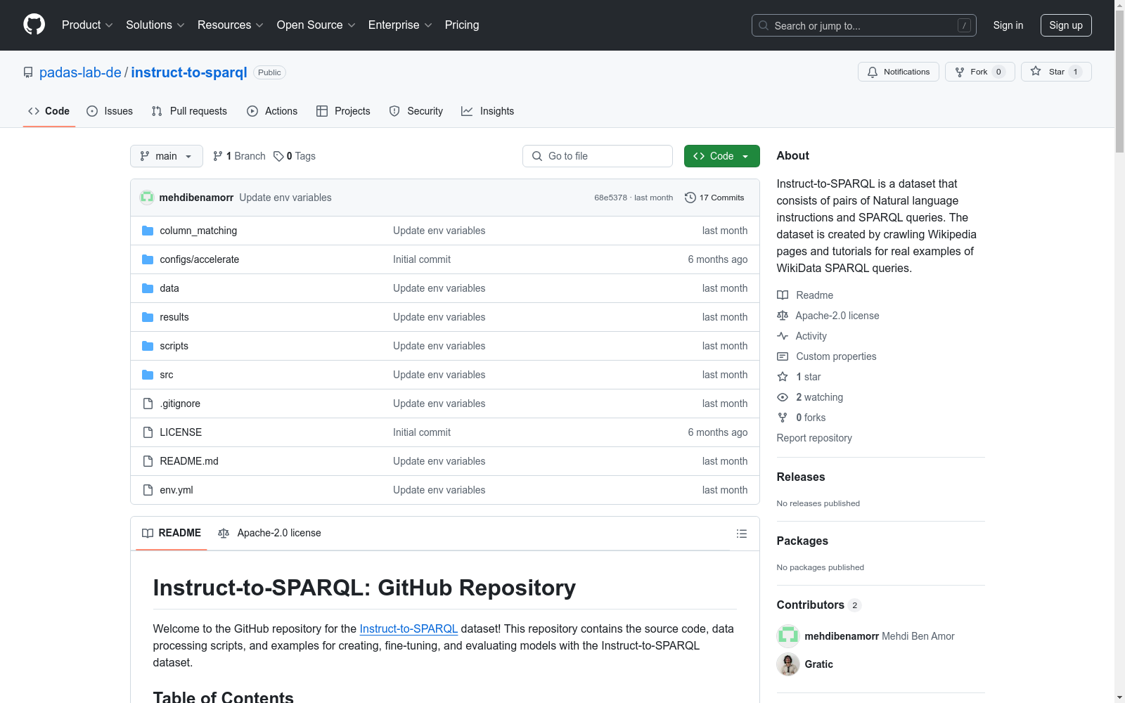Click the folder icon next to results
This screenshot has width=1125, height=703.
tap(148, 317)
